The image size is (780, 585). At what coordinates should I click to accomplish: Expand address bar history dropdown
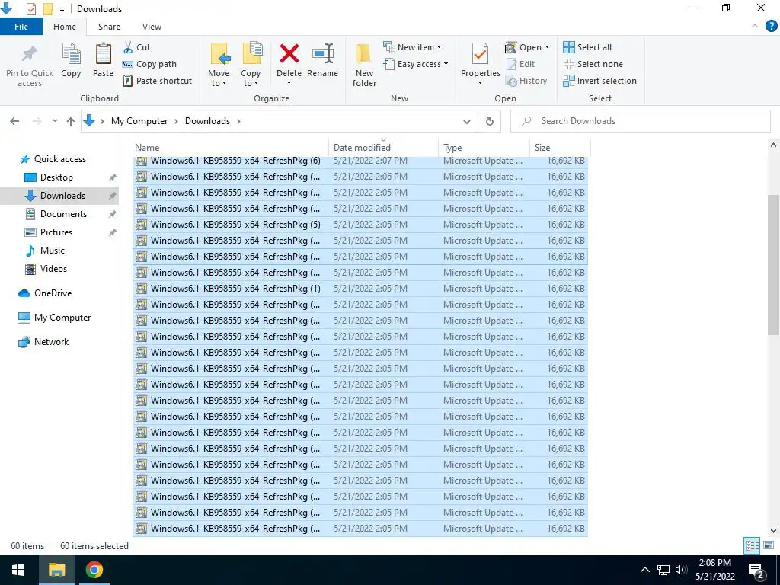pos(467,121)
